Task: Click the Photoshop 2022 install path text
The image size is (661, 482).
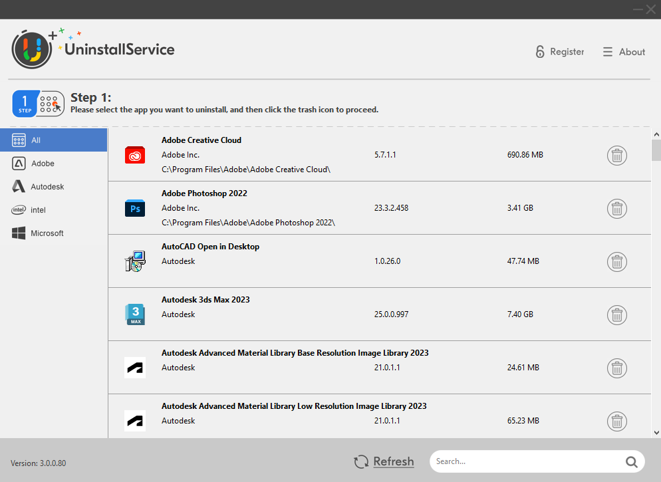Action: coord(248,223)
